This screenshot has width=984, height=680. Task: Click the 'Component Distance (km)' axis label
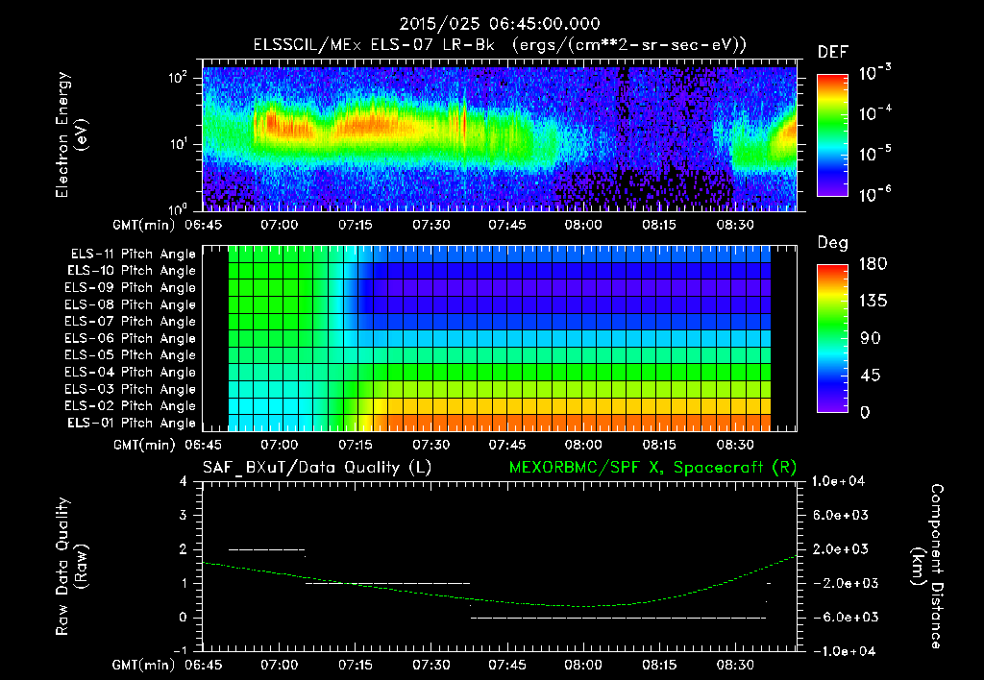coord(927,567)
